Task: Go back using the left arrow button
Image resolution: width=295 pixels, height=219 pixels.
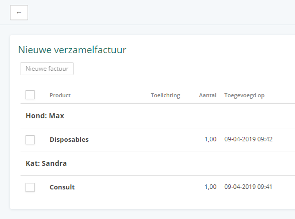Action: 19,13
